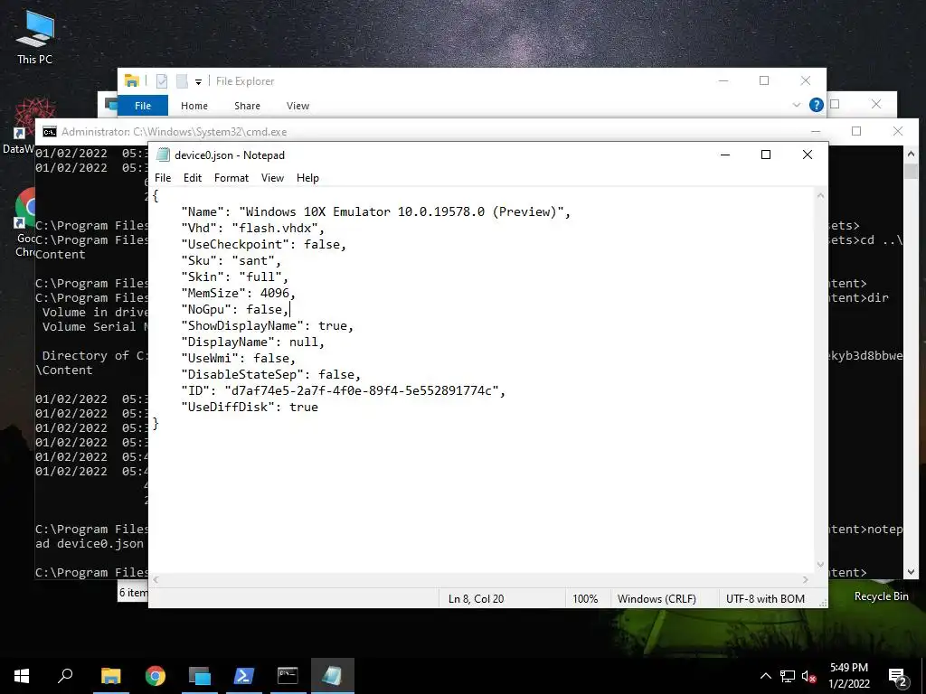The image size is (926, 694).
Task: Open This PC desktop icon
Action: click(35, 36)
